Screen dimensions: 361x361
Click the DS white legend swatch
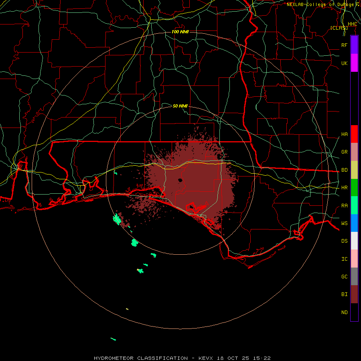coord(354,241)
